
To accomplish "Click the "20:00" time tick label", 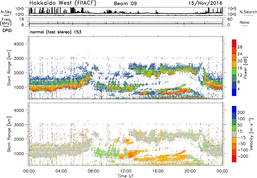I will 190,171.
